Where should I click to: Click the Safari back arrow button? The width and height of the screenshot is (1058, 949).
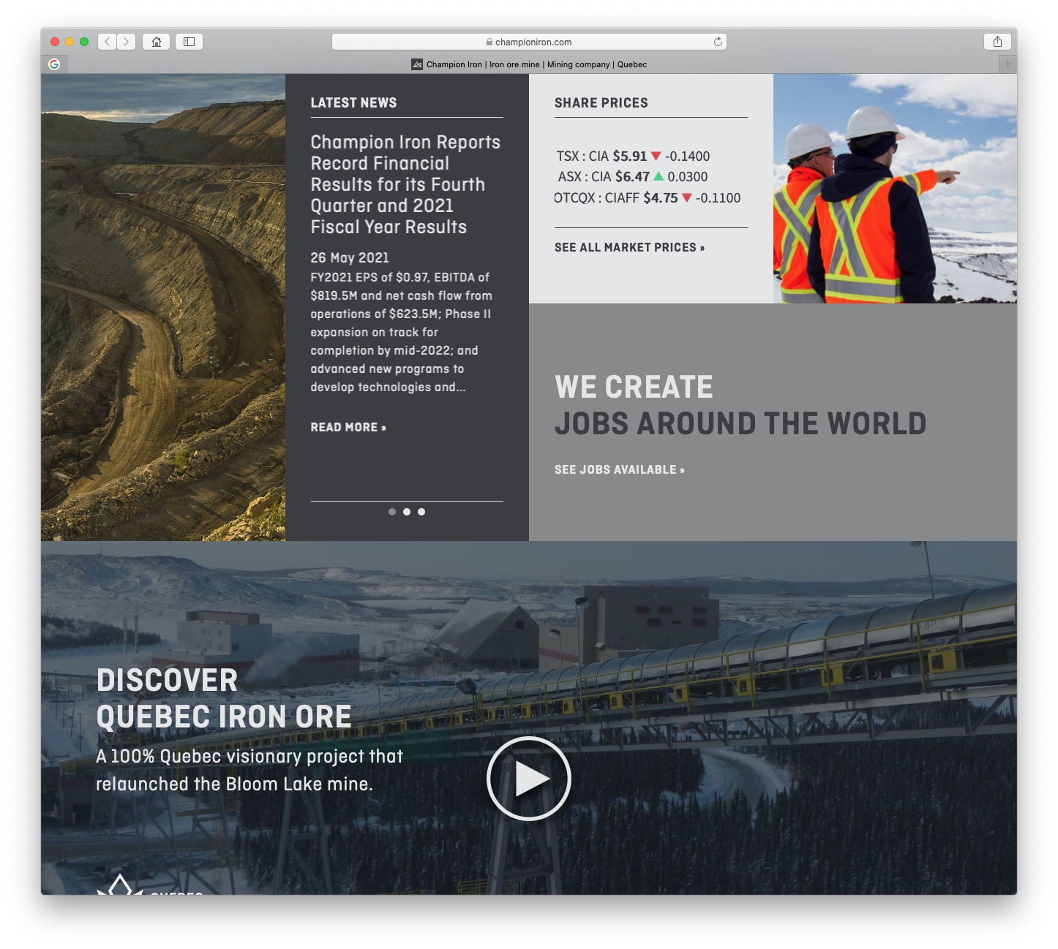point(108,42)
